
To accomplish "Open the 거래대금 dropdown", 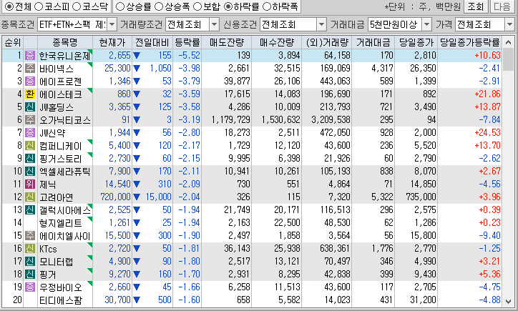I will (427, 24).
